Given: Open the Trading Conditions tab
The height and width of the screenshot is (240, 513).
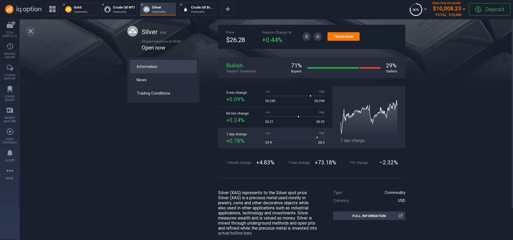Looking at the screenshot, I should tap(163, 93).
